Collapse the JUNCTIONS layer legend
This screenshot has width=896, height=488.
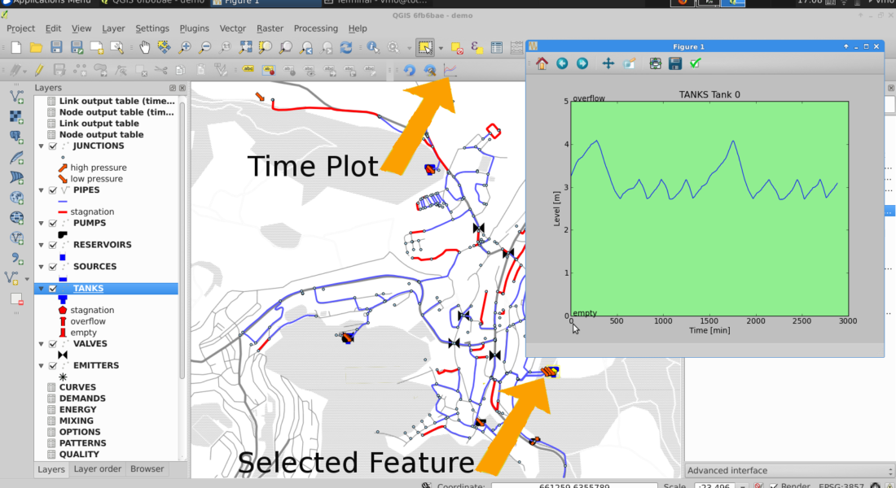pyautogui.click(x=42, y=146)
